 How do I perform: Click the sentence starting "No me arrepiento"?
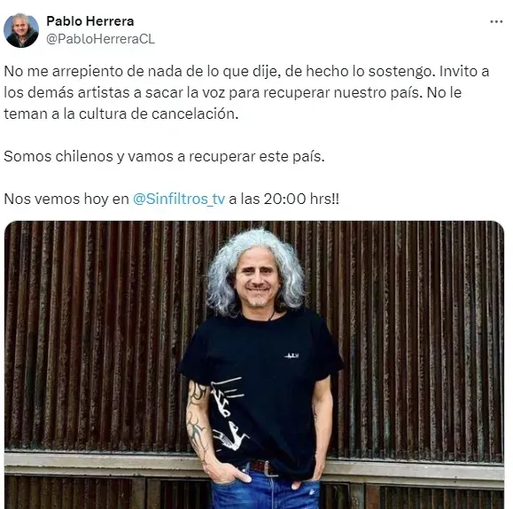(x=219, y=72)
